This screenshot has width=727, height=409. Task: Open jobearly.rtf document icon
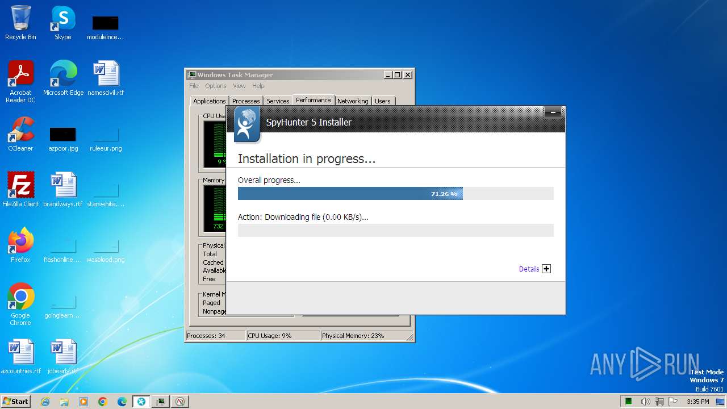coord(63,357)
